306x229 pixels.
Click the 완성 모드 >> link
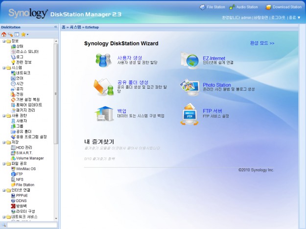click(x=262, y=43)
